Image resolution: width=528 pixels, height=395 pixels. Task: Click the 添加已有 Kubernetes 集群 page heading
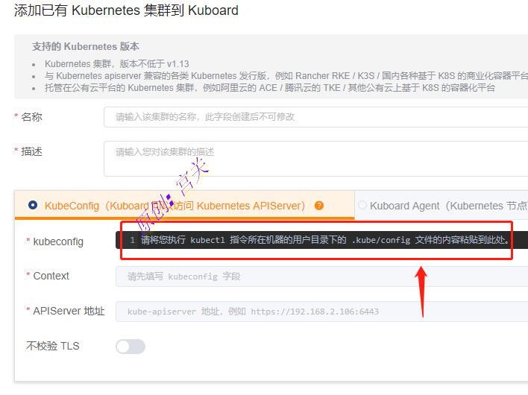(126, 10)
